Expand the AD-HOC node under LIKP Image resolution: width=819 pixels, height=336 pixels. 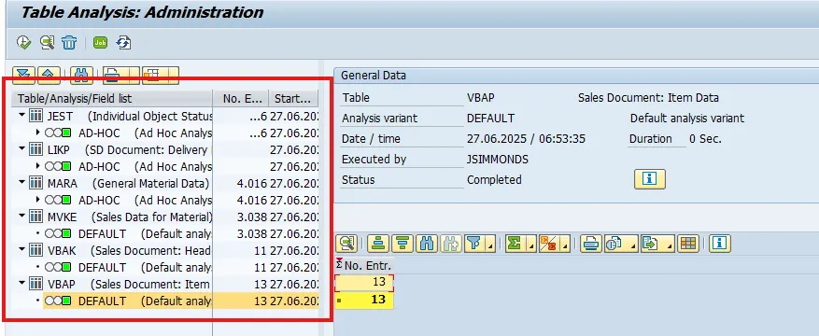[x=38, y=166]
